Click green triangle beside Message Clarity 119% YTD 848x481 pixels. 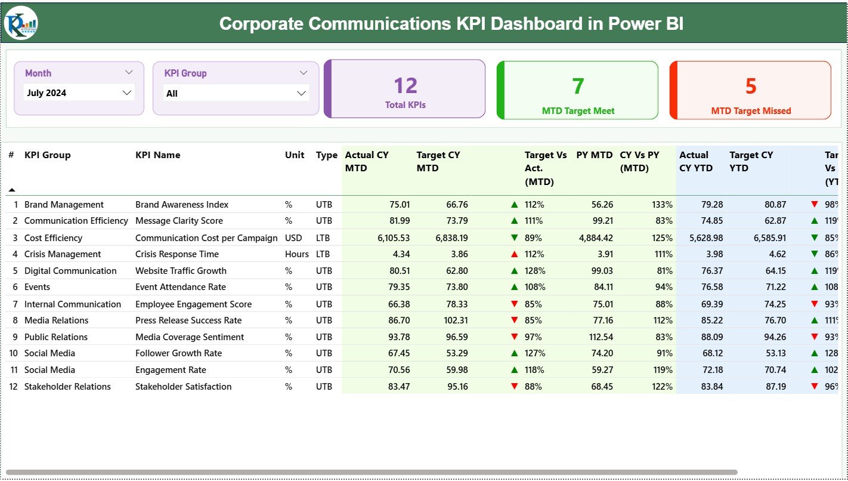click(813, 221)
